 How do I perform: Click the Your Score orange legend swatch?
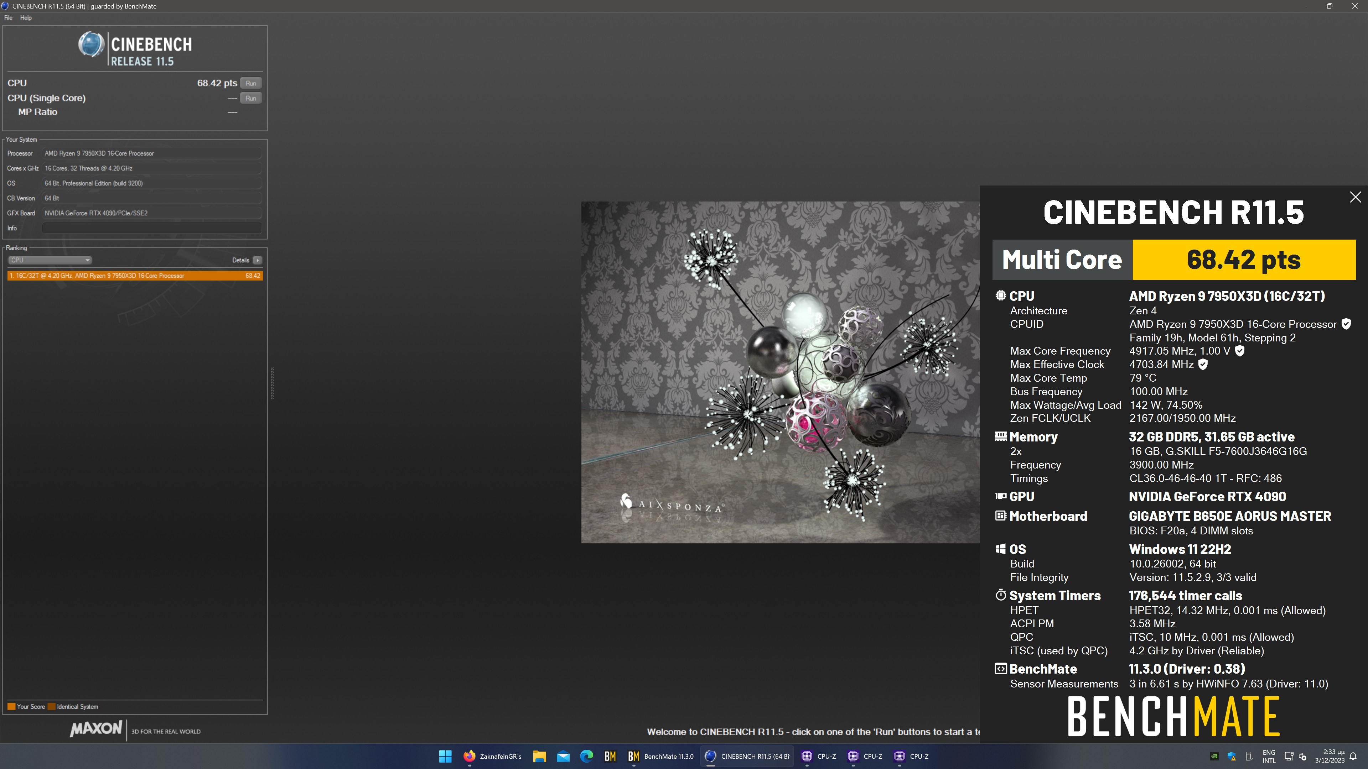click(x=11, y=706)
